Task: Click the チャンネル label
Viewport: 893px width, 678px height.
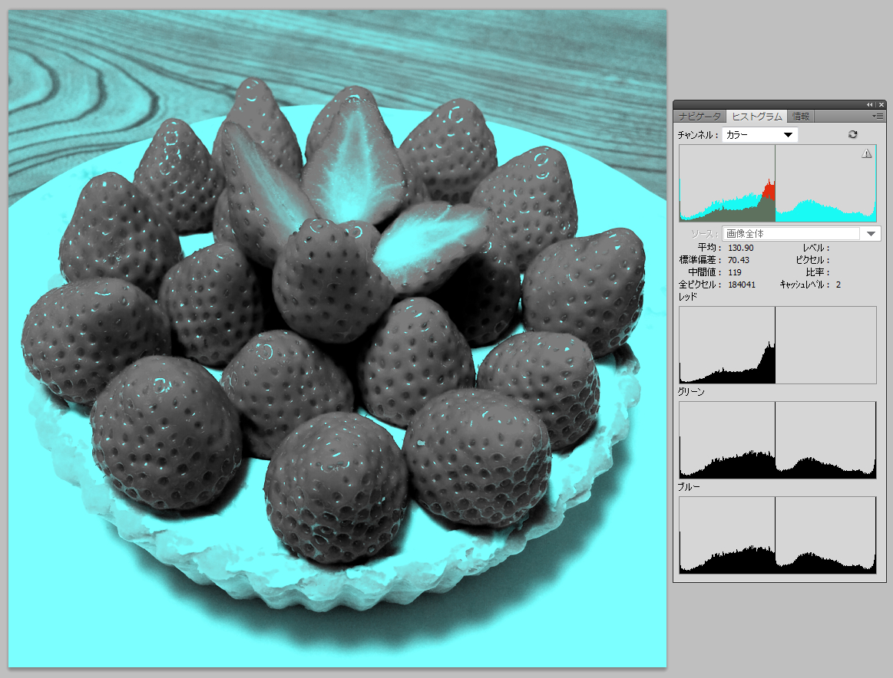Action: coord(698,135)
